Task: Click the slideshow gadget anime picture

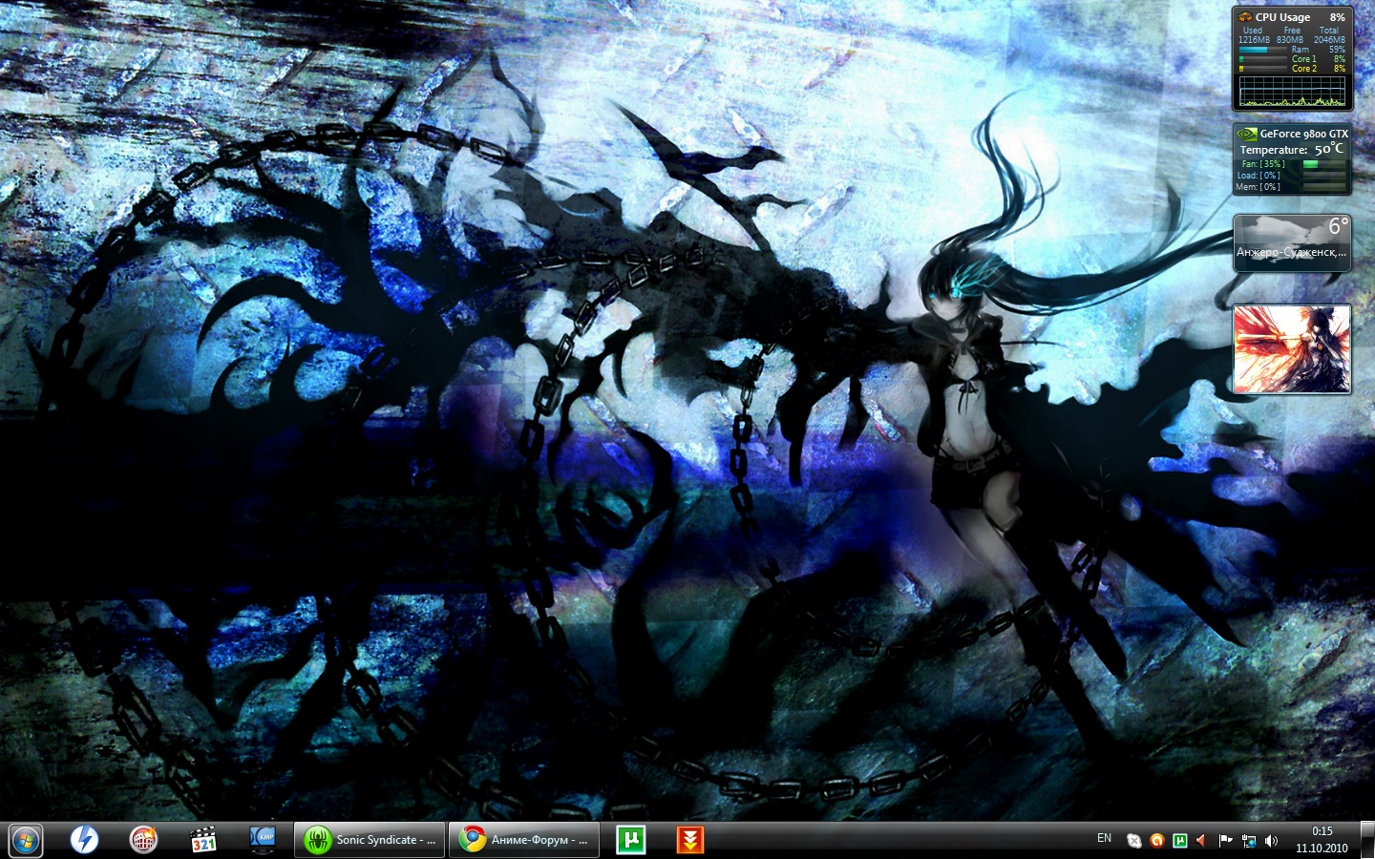Action: [1292, 349]
